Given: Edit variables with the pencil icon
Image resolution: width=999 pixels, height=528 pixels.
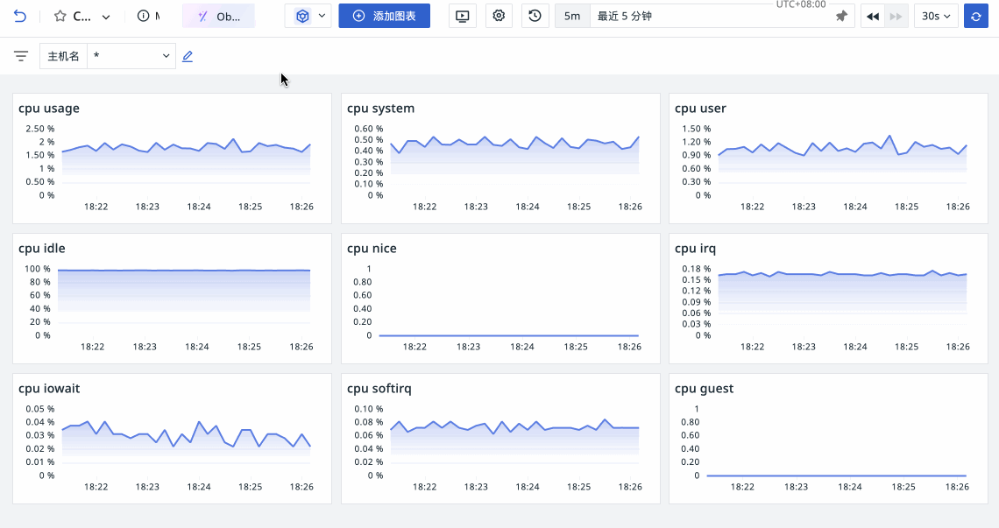Looking at the screenshot, I should pos(188,56).
